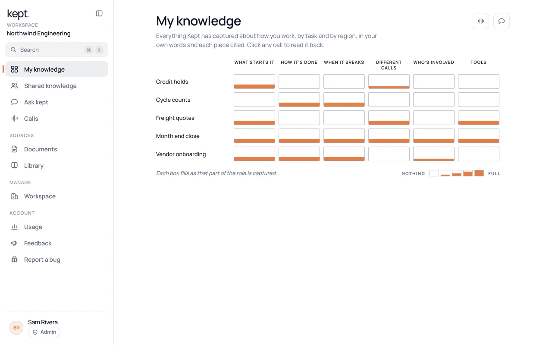Click the Month end close row label
The width and height of the screenshot is (552, 345).
click(x=178, y=136)
